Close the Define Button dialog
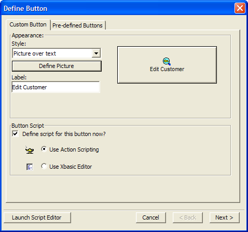Image resolution: width=248 pixels, height=232 pixels. tap(240, 8)
